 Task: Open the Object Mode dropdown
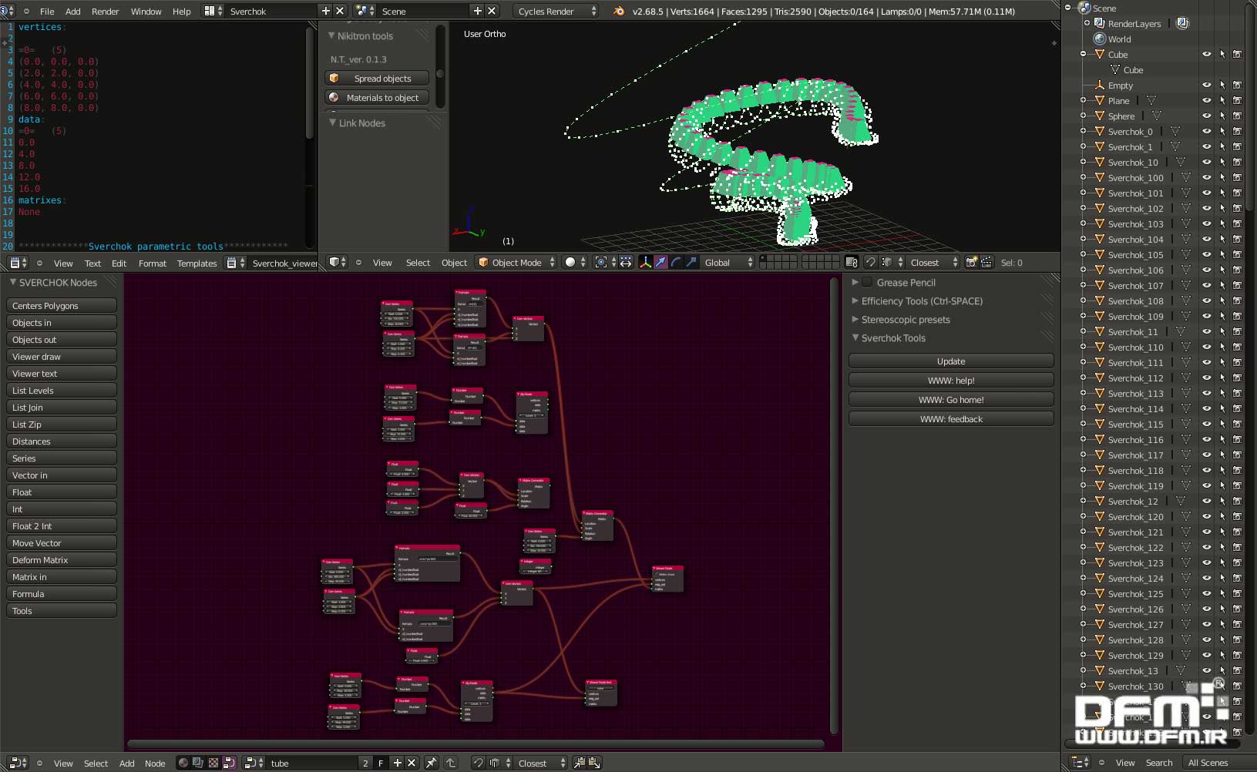point(516,262)
